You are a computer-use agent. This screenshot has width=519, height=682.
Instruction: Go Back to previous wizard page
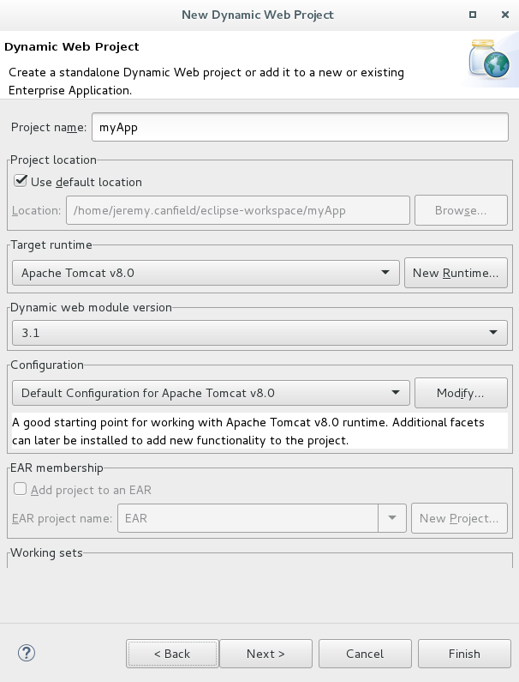[x=172, y=654]
